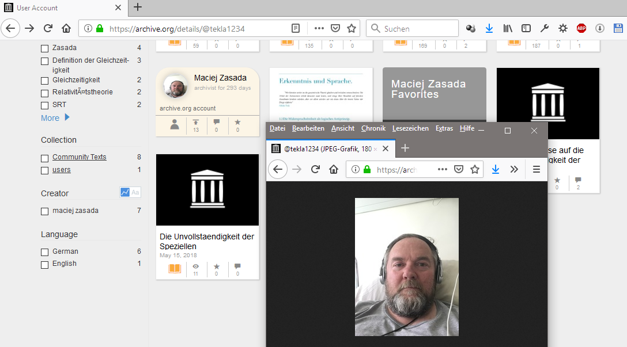
Task: Open the page actions three-dot menu
Action: tap(319, 28)
